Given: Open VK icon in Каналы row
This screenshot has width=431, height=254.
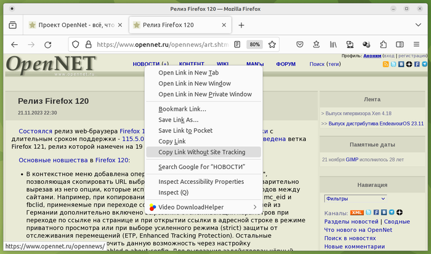Looking at the screenshot, I should (x=384, y=212).
